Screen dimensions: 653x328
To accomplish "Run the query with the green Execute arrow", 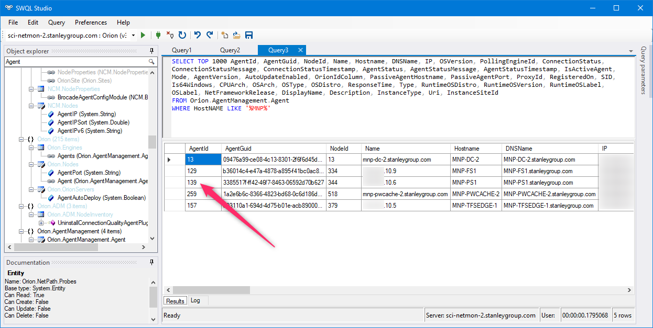I will 143,35.
